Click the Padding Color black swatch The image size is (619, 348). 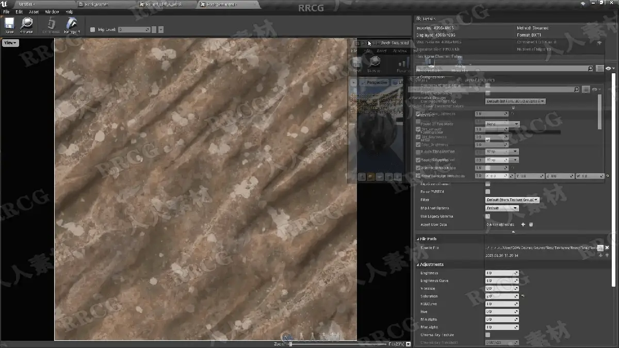click(x=523, y=132)
